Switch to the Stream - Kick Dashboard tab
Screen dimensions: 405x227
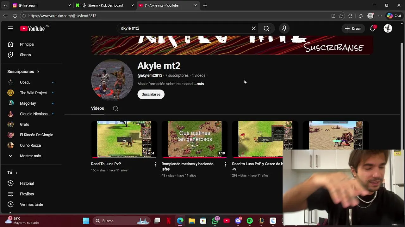click(x=105, y=5)
